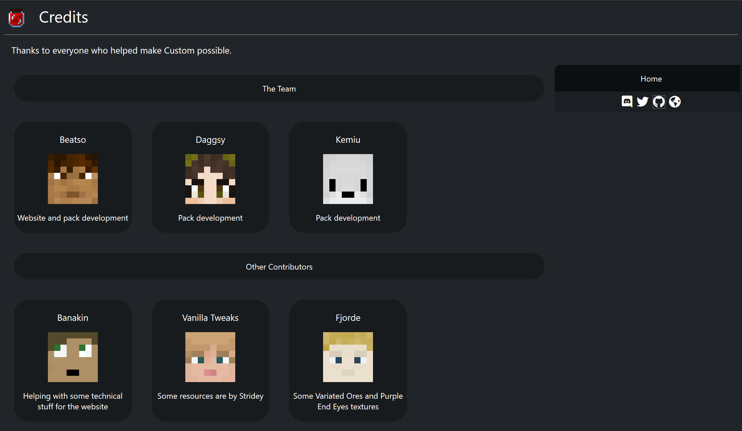This screenshot has width=742, height=431.
Task: Click Kemiu's white player head avatar
Action: coord(348,179)
